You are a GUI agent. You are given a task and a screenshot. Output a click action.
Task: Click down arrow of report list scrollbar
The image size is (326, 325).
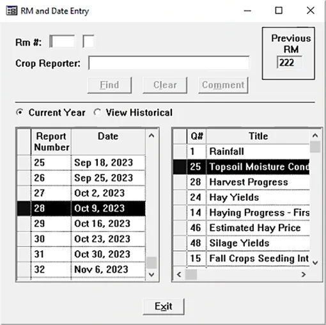click(151, 274)
